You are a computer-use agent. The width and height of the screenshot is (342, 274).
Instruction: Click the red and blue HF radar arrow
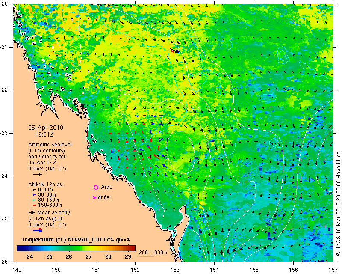tap(38, 230)
